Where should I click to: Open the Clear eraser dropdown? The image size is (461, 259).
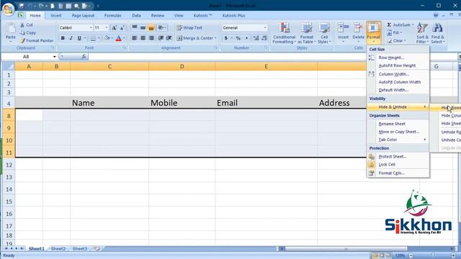click(397, 41)
